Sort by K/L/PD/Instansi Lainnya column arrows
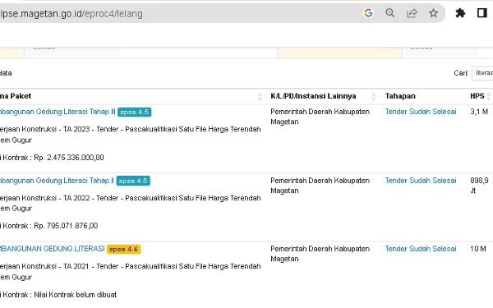Viewport: 493px width, 308px height. (374, 96)
